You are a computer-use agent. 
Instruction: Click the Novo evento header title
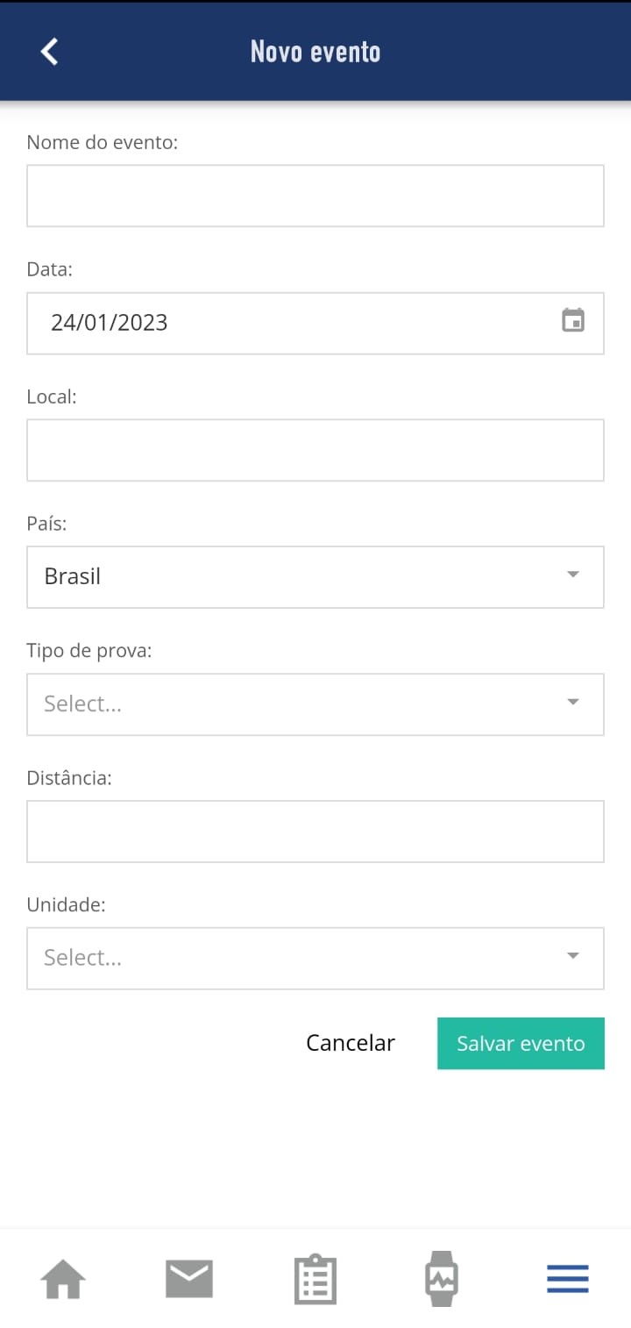pyautogui.click(x=315, y=52)
